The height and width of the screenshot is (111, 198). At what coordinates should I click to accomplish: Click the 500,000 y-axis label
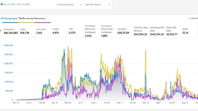[x=9, y=91]
